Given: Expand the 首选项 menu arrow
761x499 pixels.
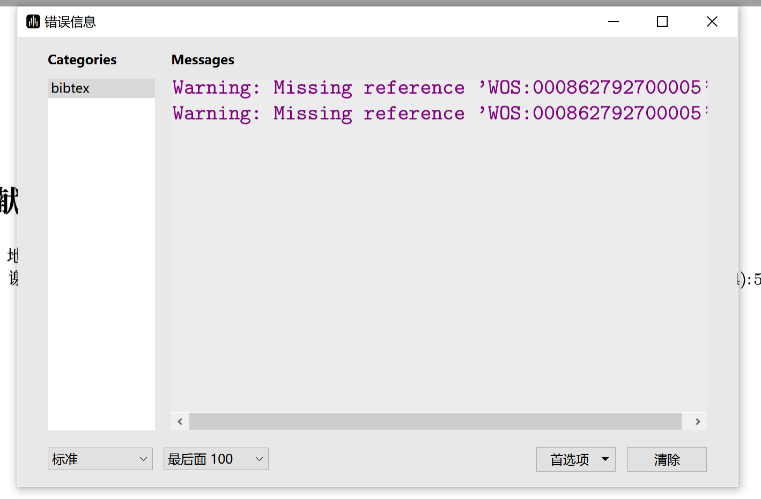Looking at the screenshot, I should click(x=605, y=459).
